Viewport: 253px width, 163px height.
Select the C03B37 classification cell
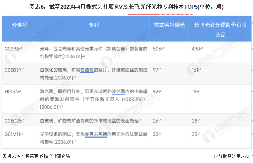point(14,70)
